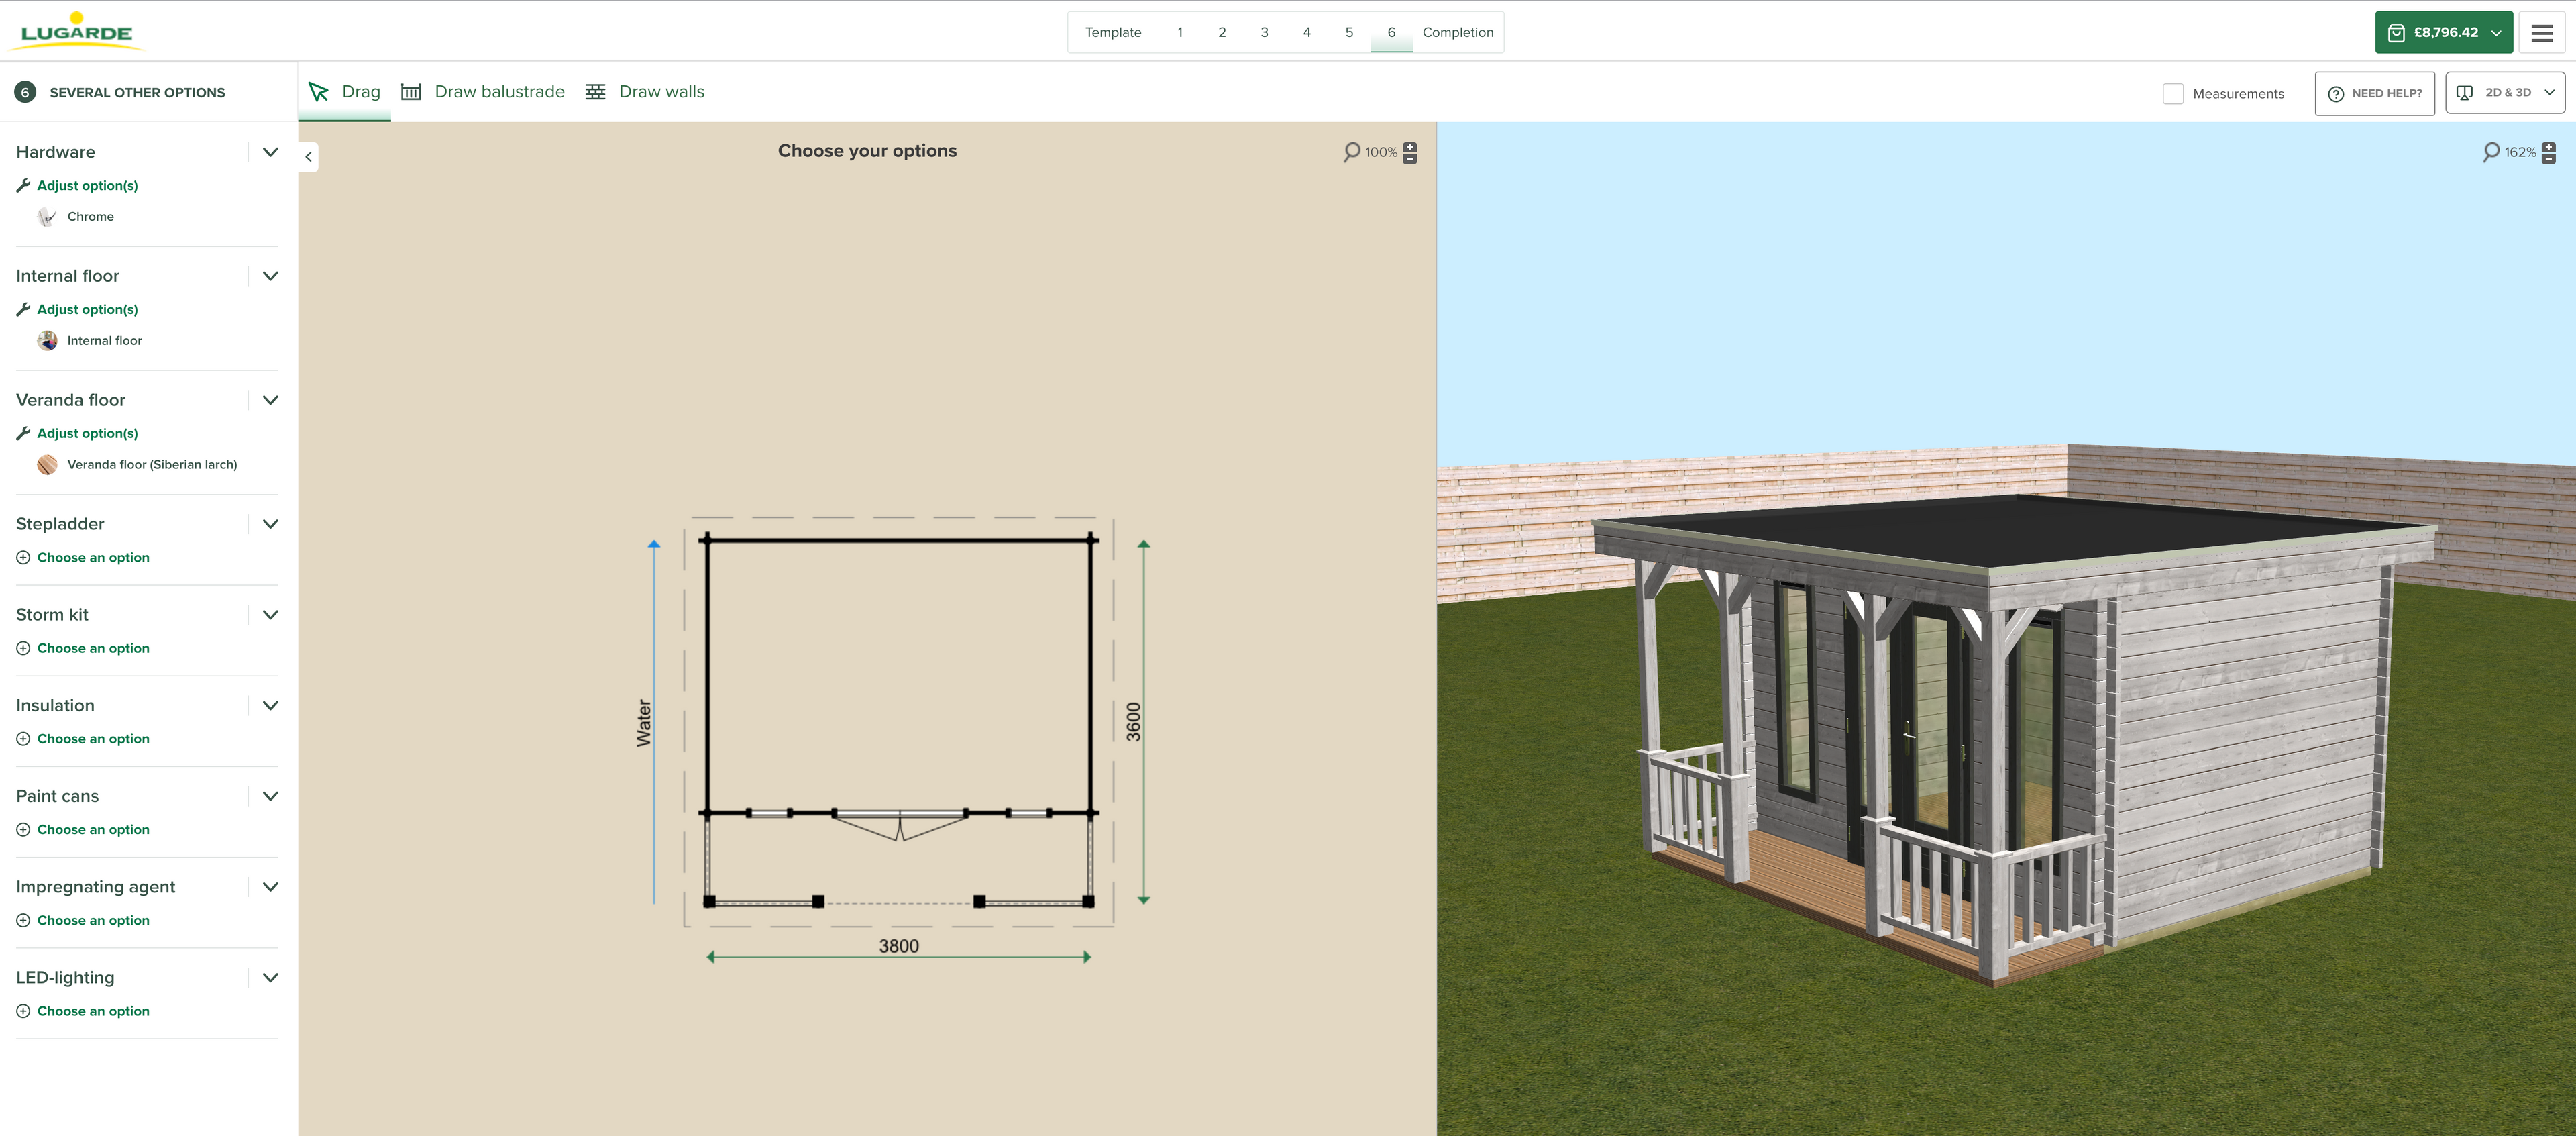Adjust the 3D view zoom stepper
This screenshot has height=1136, width=2576.
(x=2548, y=153)
